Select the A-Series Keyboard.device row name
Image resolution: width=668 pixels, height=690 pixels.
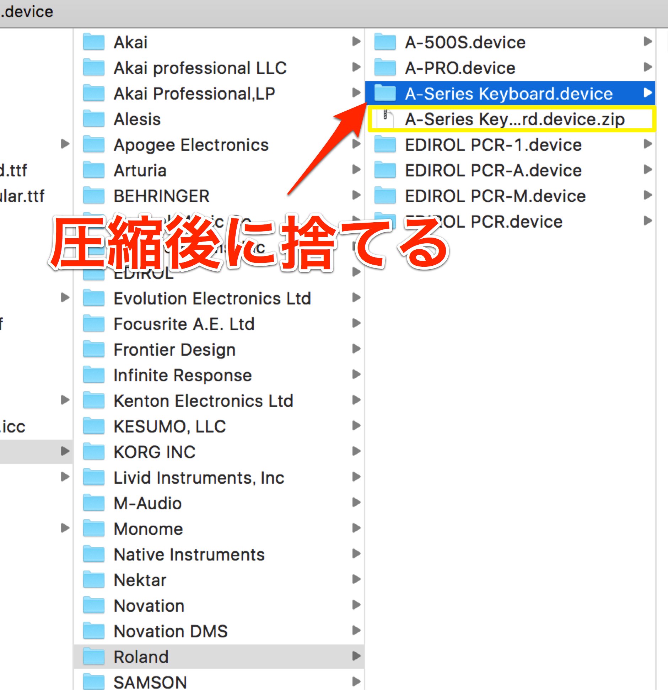click(509, 94)
